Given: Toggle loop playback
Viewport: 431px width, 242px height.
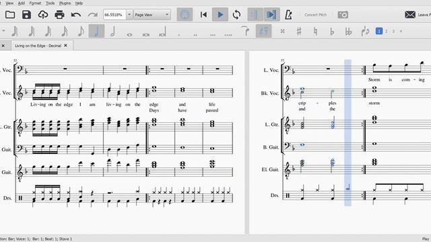Looking at the screenshot, I should [x=236, y=15].
